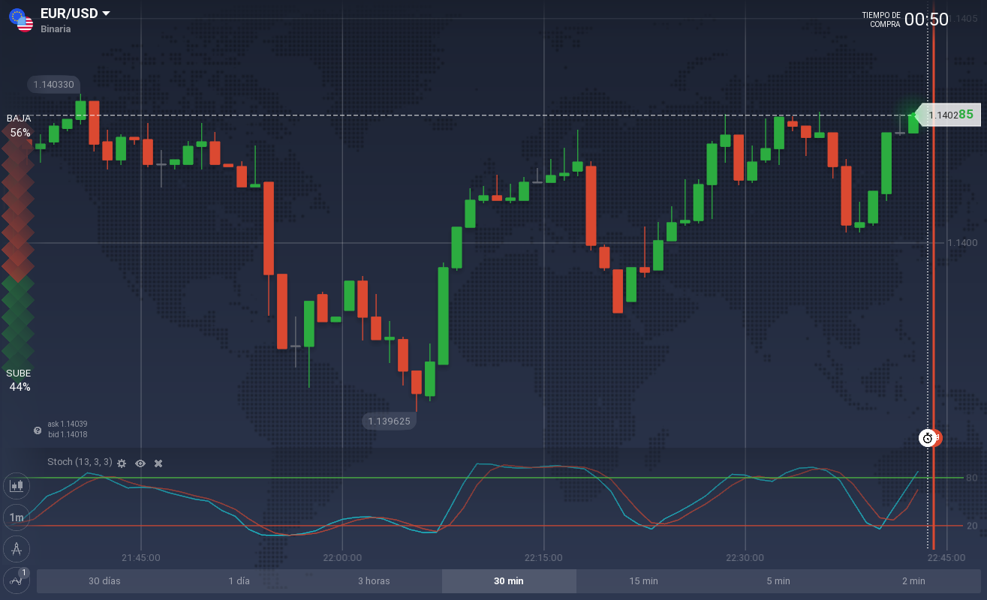Click the 1.1400 price axis label
Image resolution: width=987 pixels, height=600 pixels.
coord(962,242)
